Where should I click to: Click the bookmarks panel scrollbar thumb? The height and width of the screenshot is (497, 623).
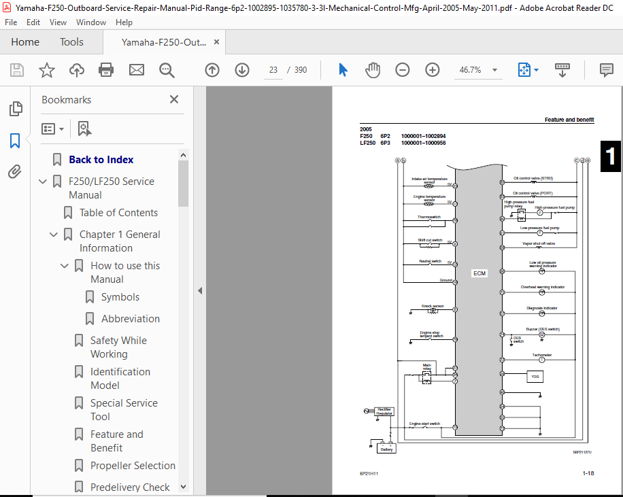pyautogui.click(x=183, y=184)
